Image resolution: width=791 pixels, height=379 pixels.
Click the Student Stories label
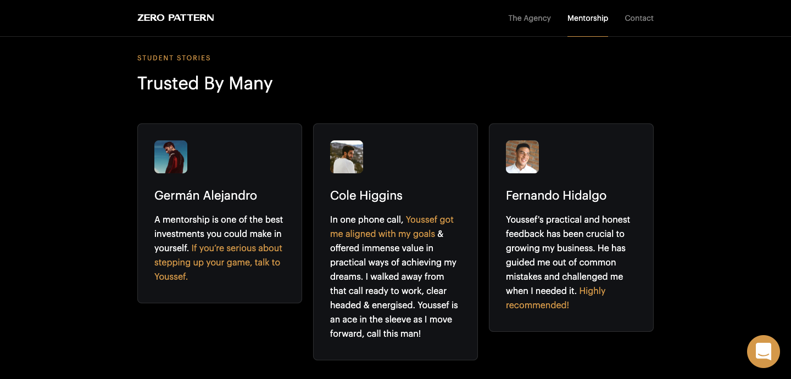174,58
